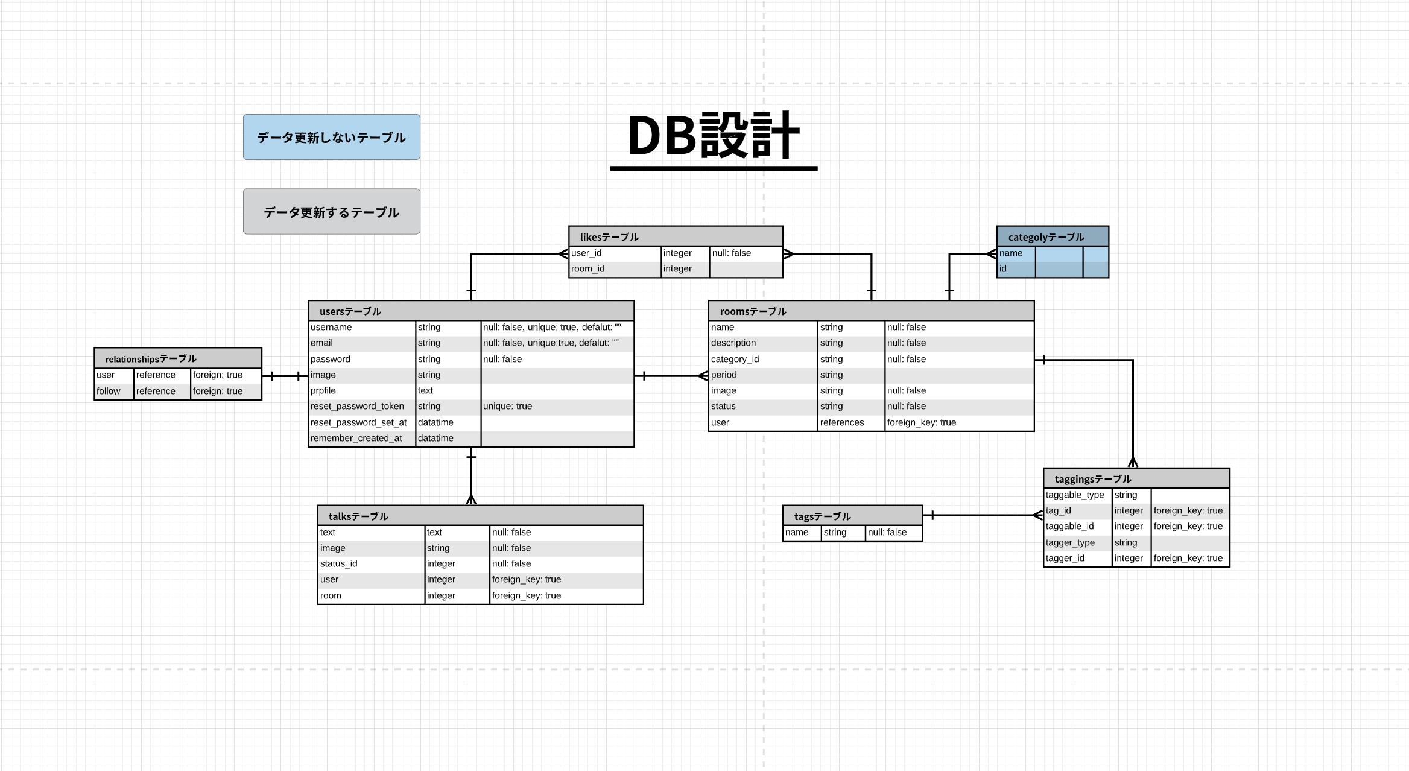The image size is (1409, 771).
Task: Click the roomsテーブル header bar
Action: coord(870,311)
